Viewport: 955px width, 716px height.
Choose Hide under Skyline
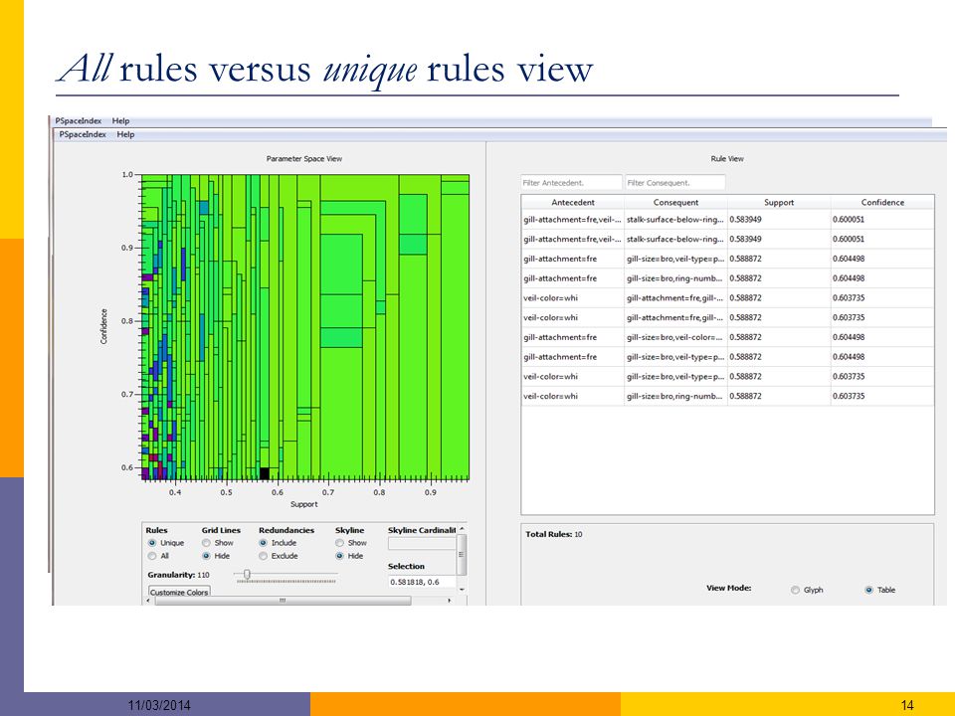coord(340,556)
